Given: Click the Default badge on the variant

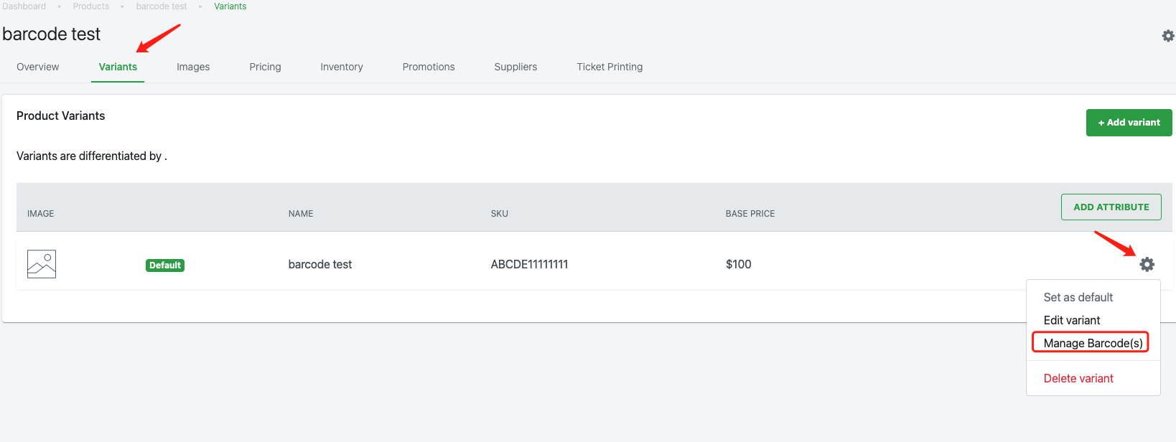Looking at the screenshot, I should click(x=165, y=265).
